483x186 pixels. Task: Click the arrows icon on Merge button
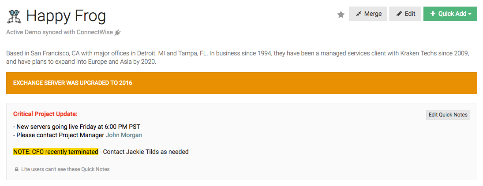tap(358, 14)
